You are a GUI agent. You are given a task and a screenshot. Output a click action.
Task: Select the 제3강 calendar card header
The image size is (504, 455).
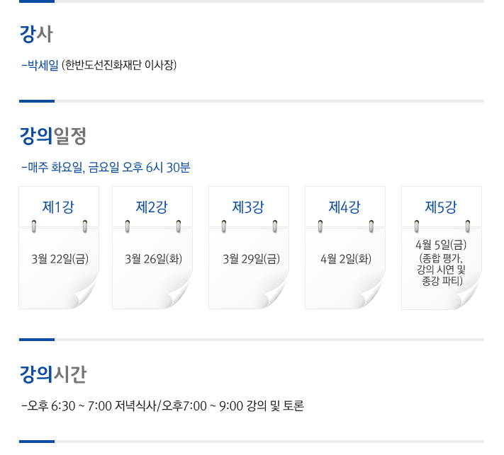click(249, 207)
